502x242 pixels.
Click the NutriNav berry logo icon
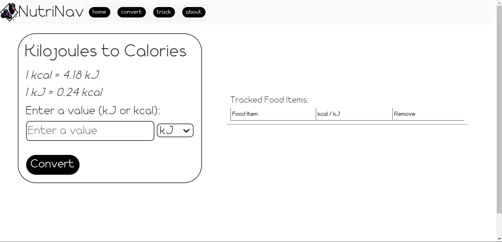(9, 12)
